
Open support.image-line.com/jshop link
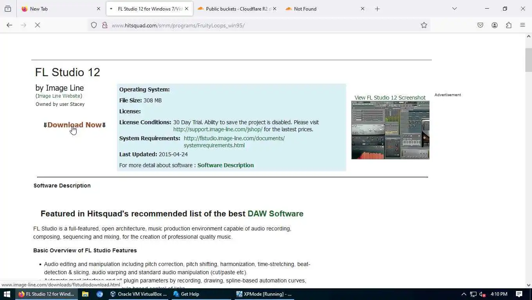click(218, 129)
